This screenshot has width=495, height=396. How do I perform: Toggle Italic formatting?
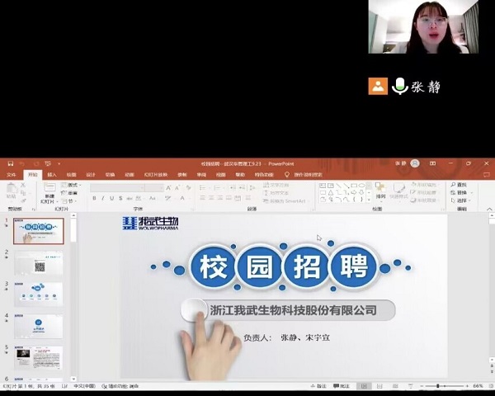(103, 198)
